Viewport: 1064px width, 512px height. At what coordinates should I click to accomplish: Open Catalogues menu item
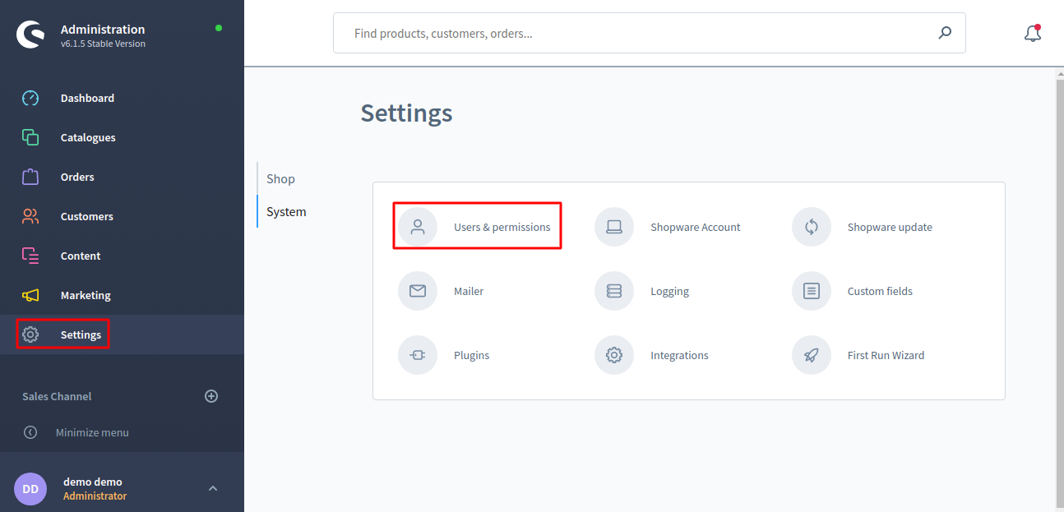88,137
